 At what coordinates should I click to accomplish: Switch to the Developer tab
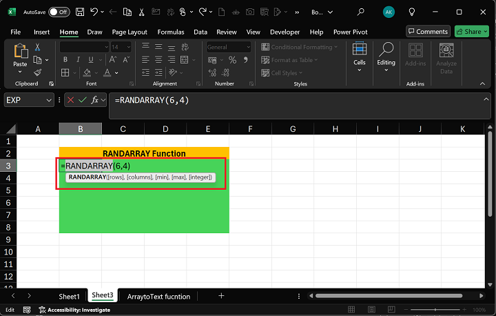[x=285, y=32]
